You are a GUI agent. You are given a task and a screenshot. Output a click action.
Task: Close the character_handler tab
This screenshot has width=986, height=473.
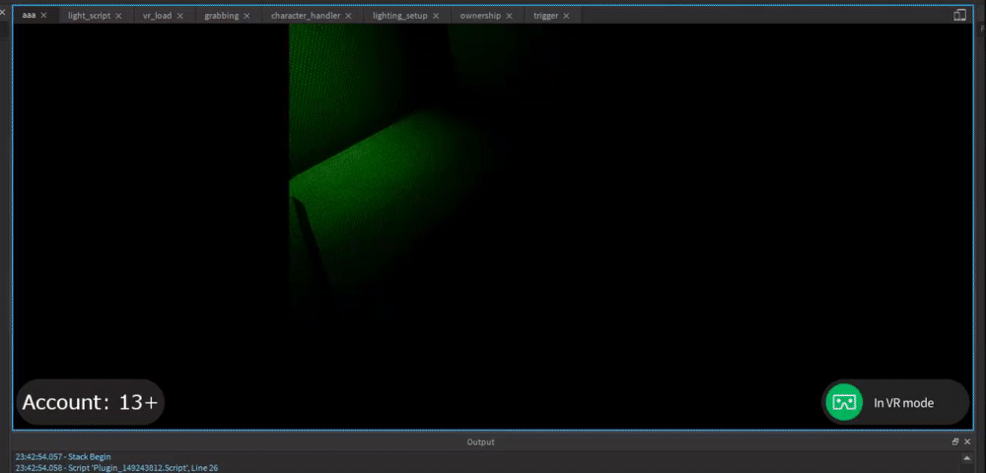click(348, 16)
